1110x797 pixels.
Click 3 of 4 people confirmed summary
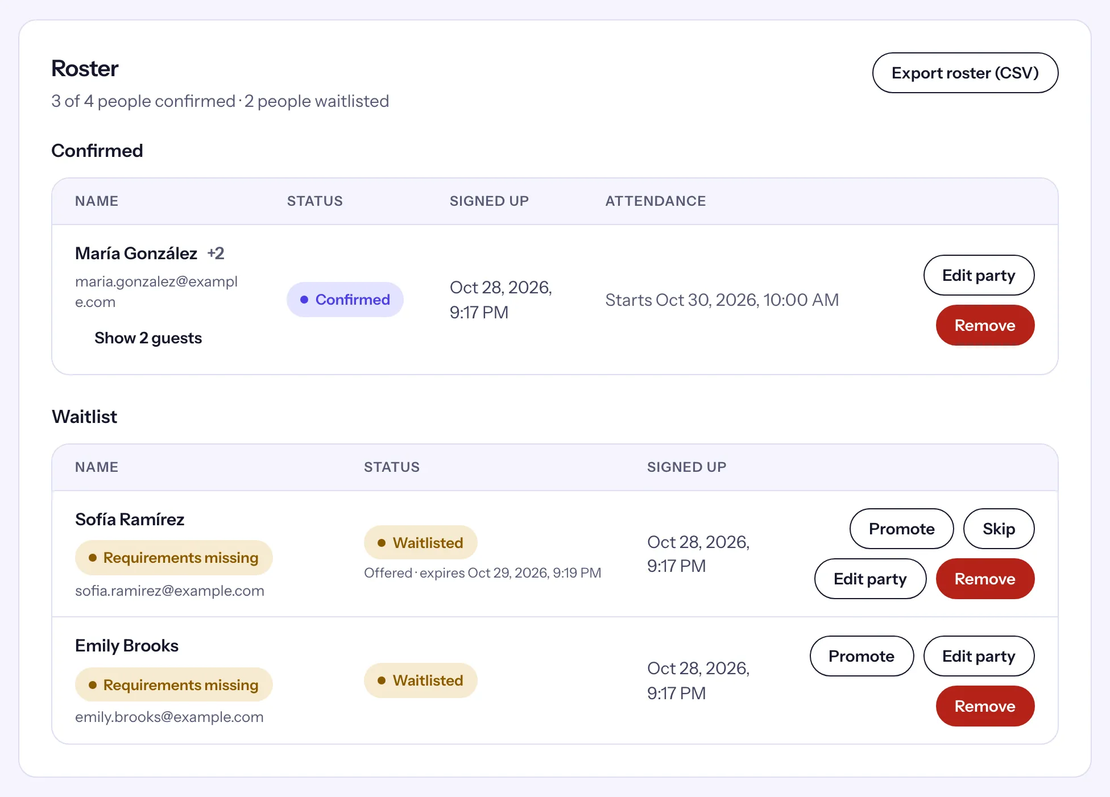143,101
